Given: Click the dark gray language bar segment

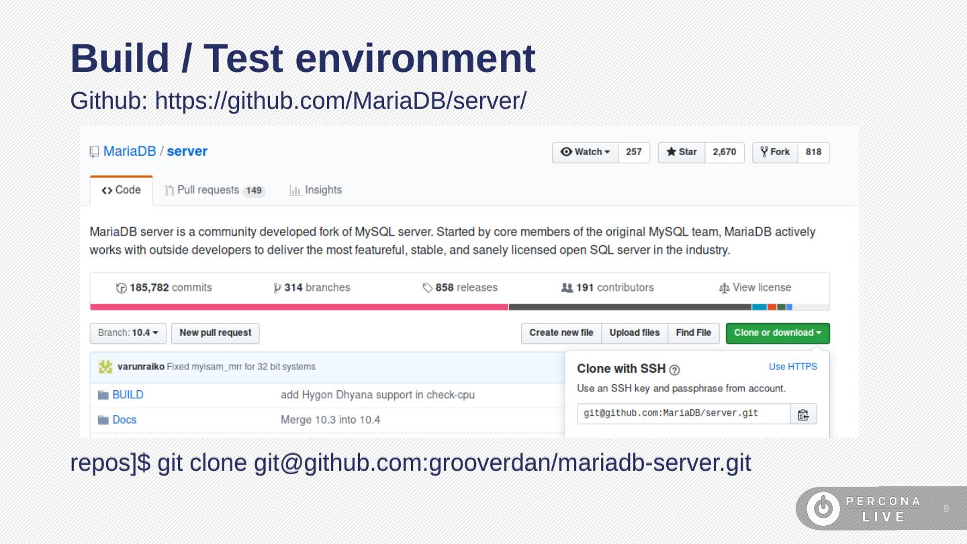Looking at the screenshot, I should pyautogui.click(x=631, y=308).
